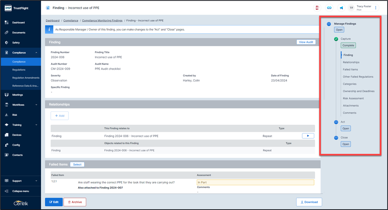This screenshot has height=210, width=388.
Task: Click the View Audit button
Action: (306, 42)
